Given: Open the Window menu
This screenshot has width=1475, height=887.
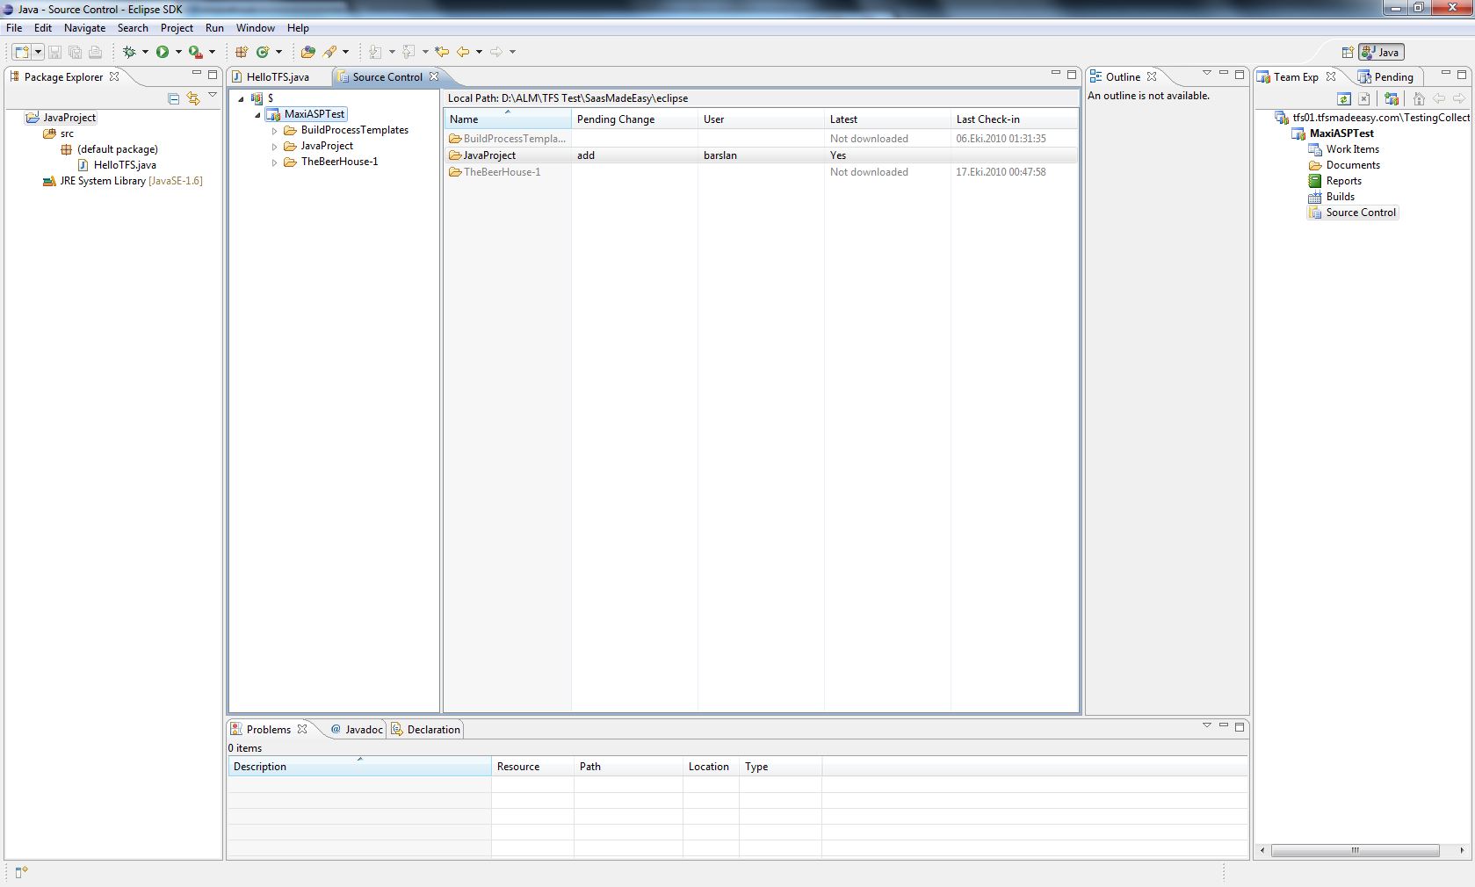Looking at the screenshot, I should [x=256, y=28].
